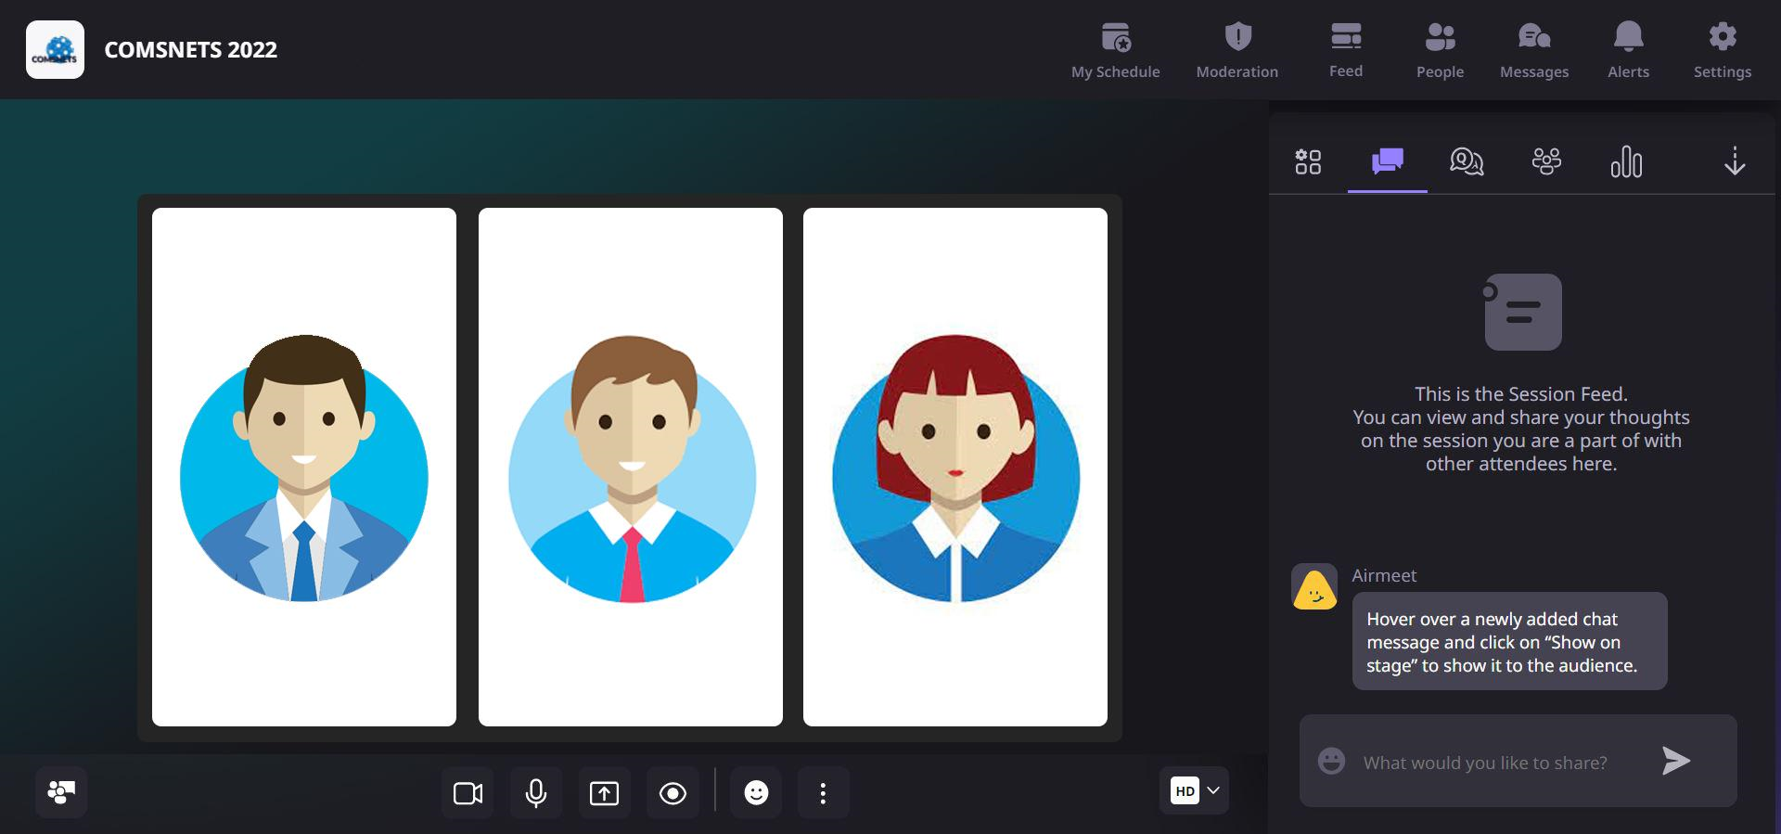The image size is (1781, 834).
Task: Toggle the microphone mute
Action: point(536,792)
